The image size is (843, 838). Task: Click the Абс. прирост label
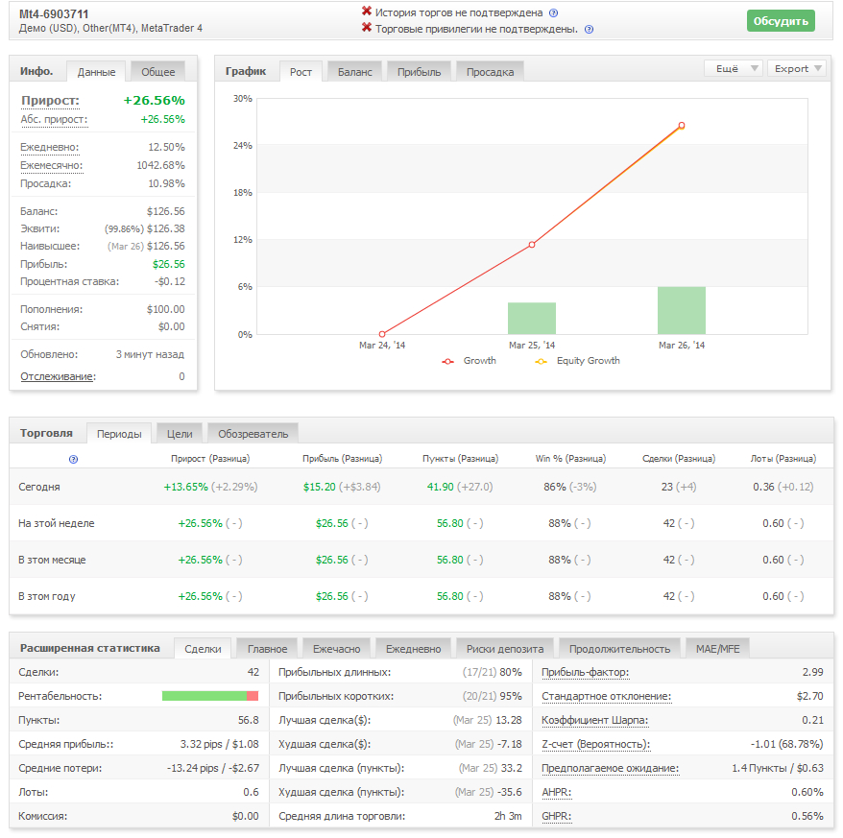pos(54,119)
